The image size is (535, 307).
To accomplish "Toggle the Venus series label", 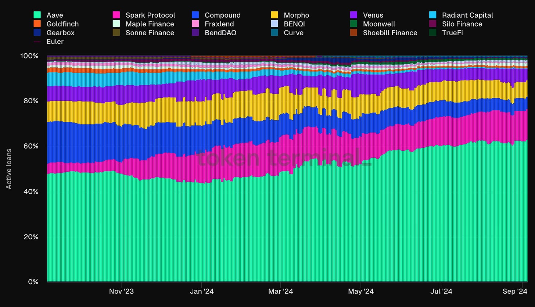I will (373, 15).
